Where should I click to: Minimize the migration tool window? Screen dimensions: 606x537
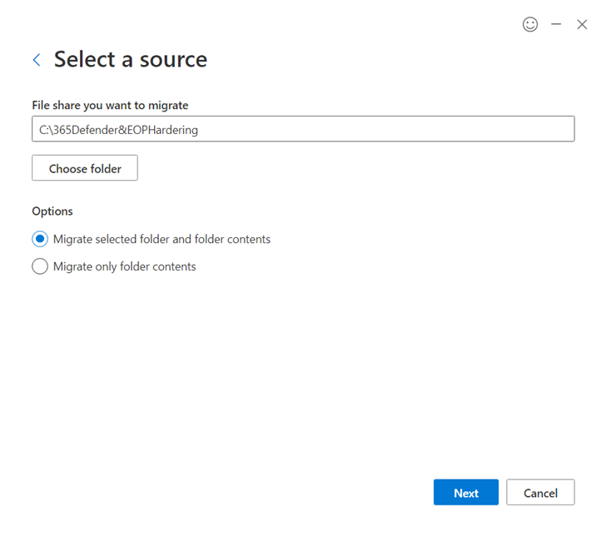pos(556,24)
